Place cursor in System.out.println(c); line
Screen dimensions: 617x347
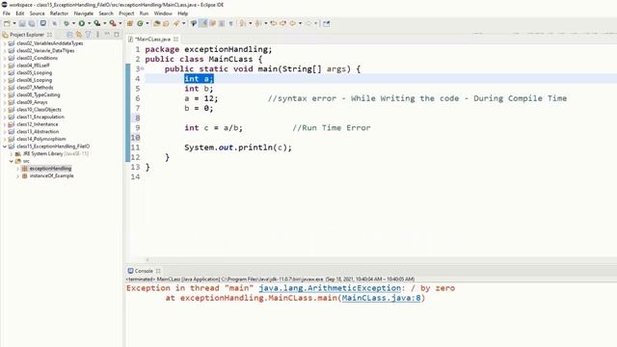point(238,147)
